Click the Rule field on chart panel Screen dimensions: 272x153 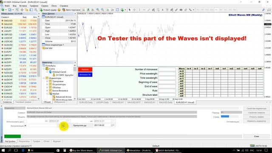click(167, 91)
